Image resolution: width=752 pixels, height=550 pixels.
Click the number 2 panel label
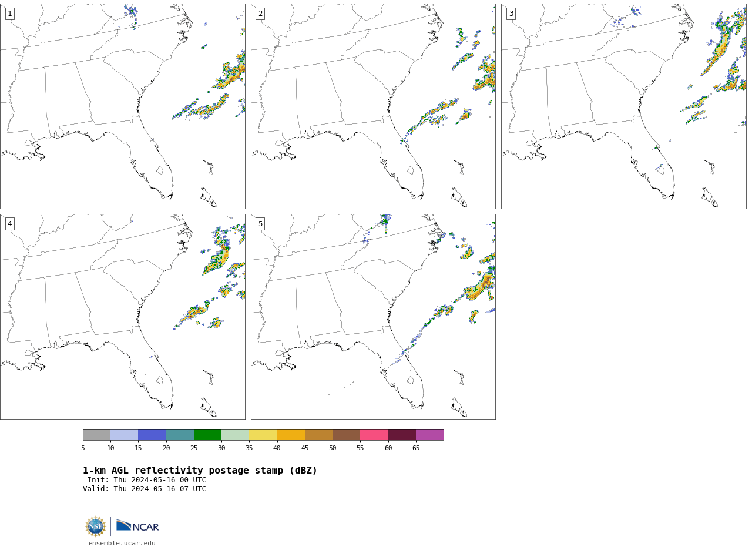(x=260, y=14)
